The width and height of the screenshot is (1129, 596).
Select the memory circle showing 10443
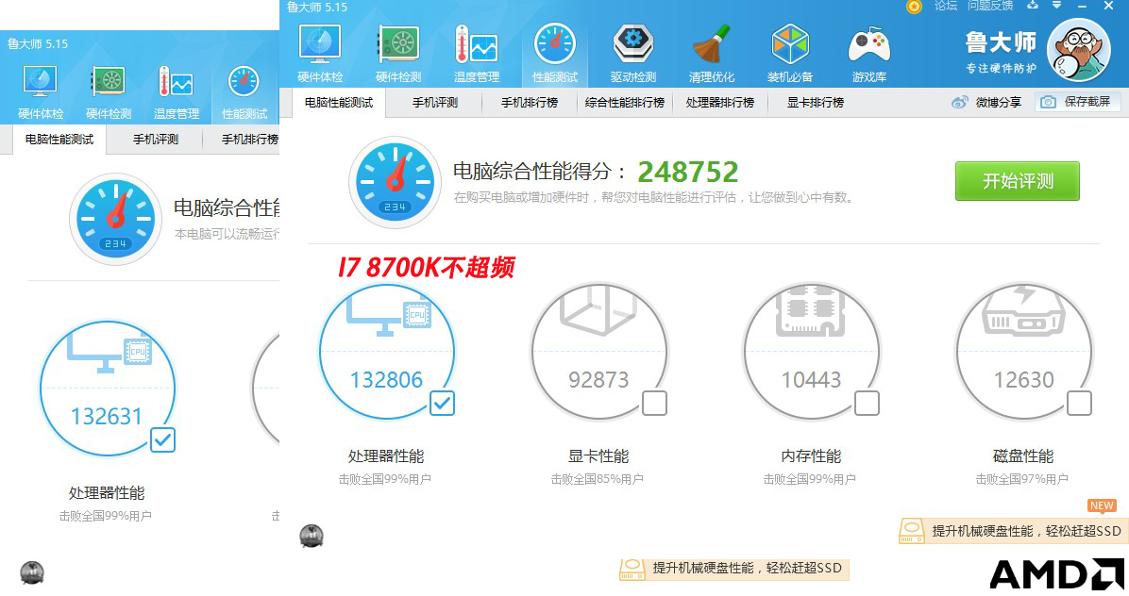click(x=812, y=351)
